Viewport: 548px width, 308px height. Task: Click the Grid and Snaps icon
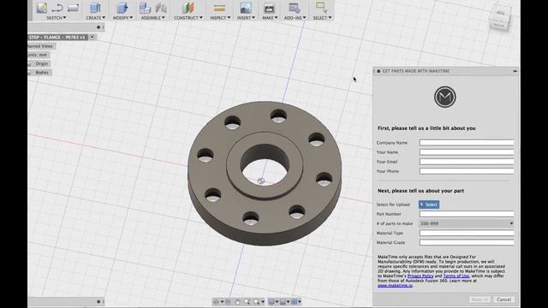coord(283,302)
